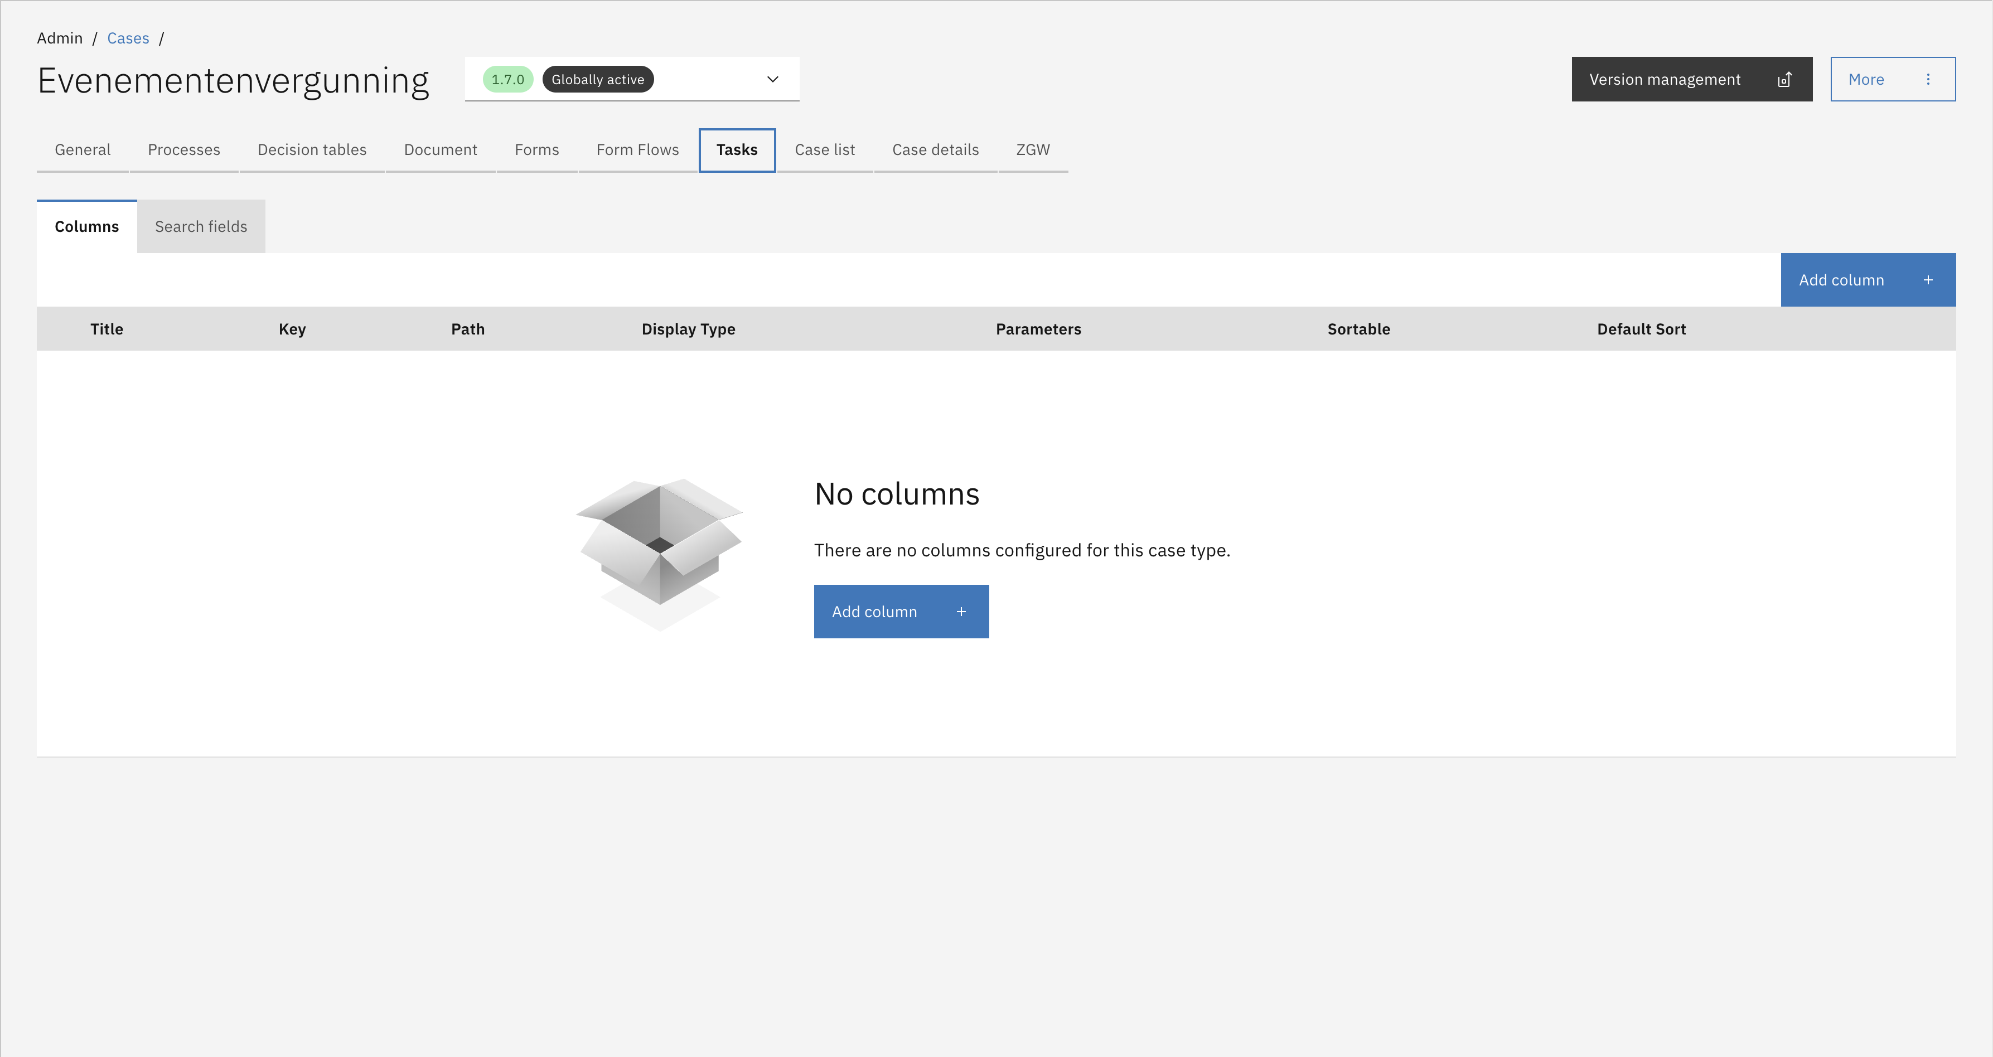This screenshot has width=1993, height=1057.
Task: Click the Globally active badge
Action: (597, 80)
